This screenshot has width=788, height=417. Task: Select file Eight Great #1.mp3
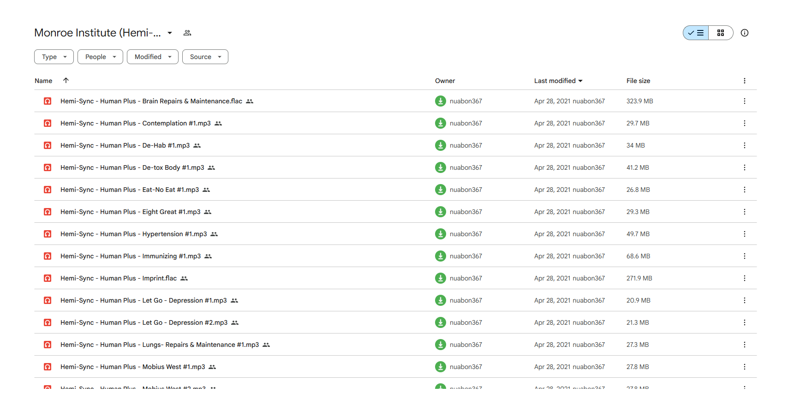[x=395, y=212]
